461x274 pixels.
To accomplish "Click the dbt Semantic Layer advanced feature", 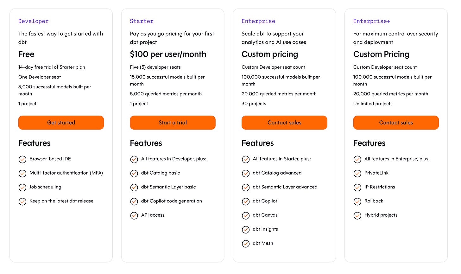I will (285, 187).
